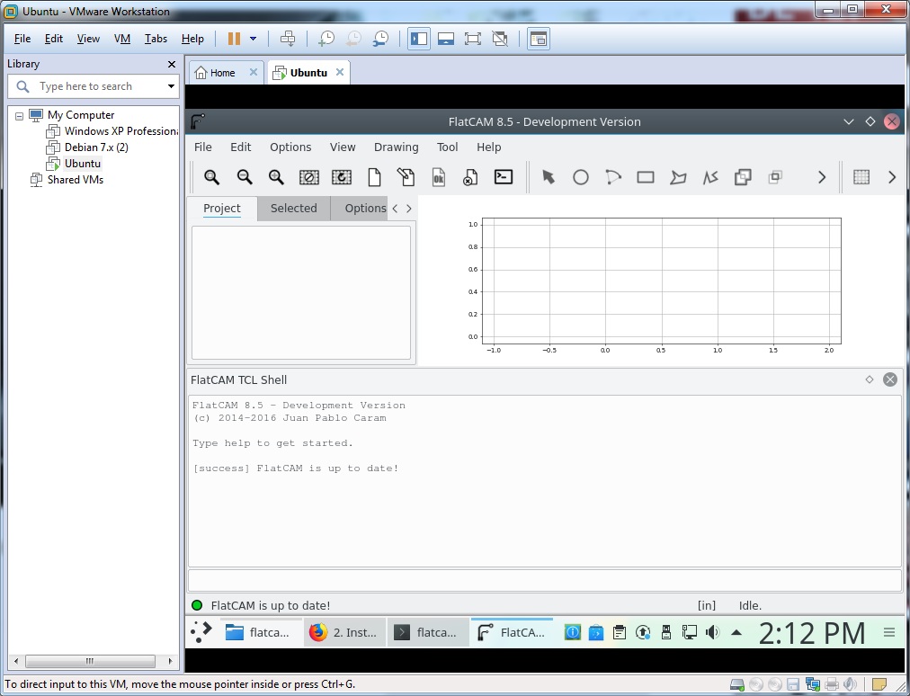Image resolution: width=910 pixels, height=696 pixels.
Task: Click the Clear Plot toolbar icon
Action: point(308,177)
